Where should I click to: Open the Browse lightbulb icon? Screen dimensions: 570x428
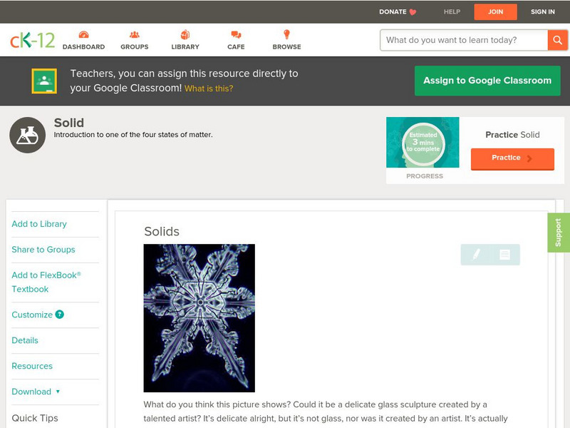[287, 34]
